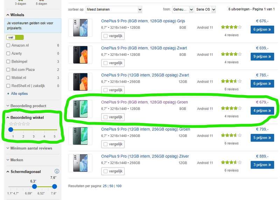Screen dimensions: 280x200
Task: Click the '3 prijzen' button
Action: [262, 165]
